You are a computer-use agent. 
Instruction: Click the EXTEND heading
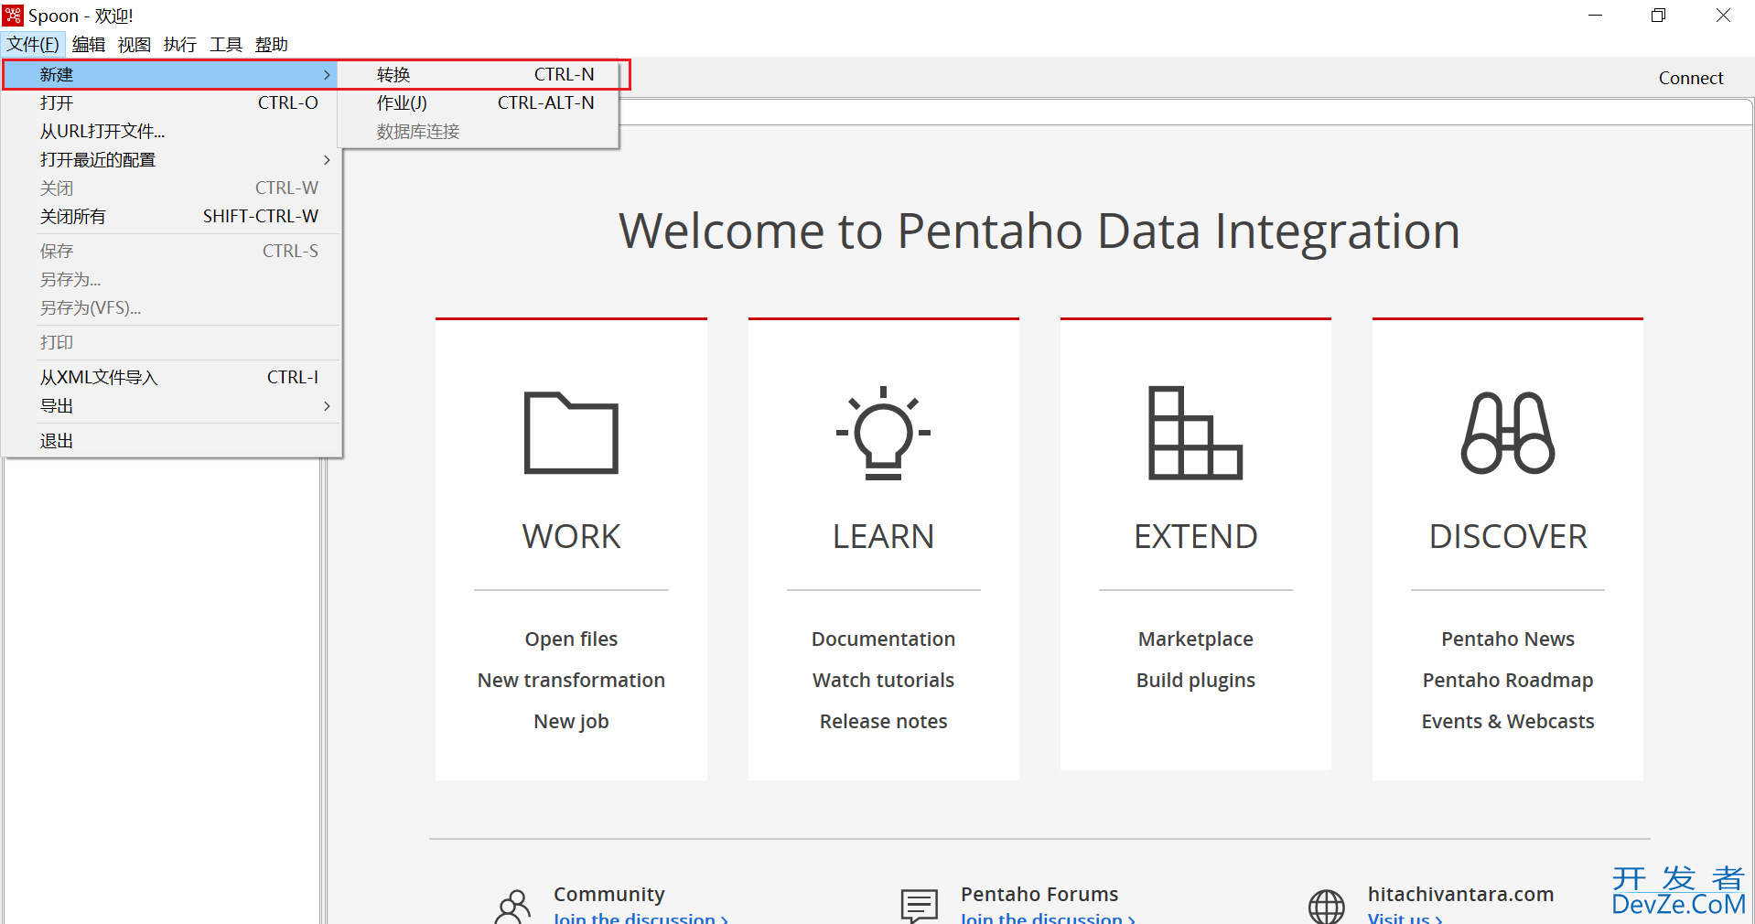1195,537
